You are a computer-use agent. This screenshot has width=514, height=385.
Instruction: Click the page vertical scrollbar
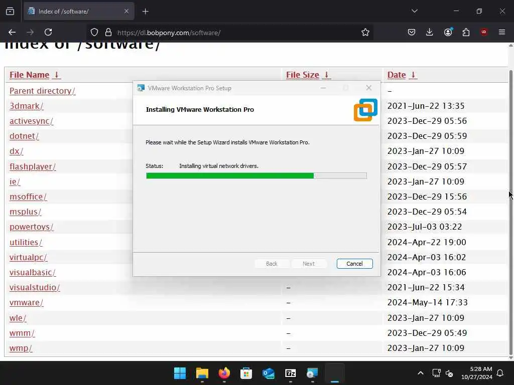click(x=510, y=213)
